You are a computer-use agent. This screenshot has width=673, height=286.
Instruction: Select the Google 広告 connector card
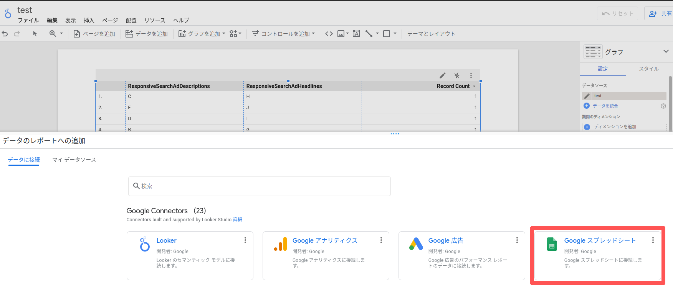coord(461,255)
